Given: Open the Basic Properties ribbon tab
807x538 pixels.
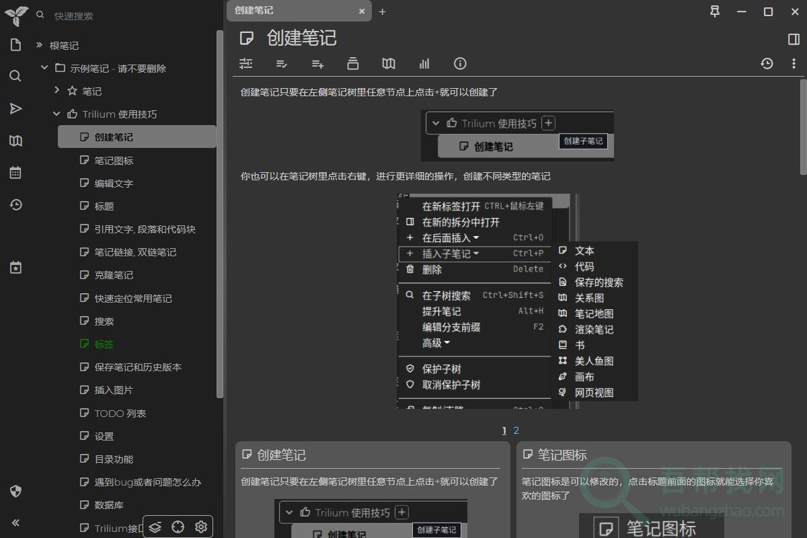Looking at the screenshot, I should [246, 63].
